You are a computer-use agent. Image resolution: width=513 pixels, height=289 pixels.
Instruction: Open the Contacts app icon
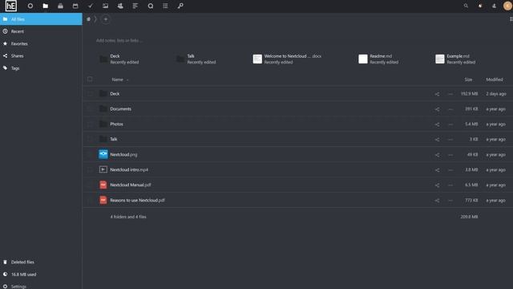click(x=120, y=6)
